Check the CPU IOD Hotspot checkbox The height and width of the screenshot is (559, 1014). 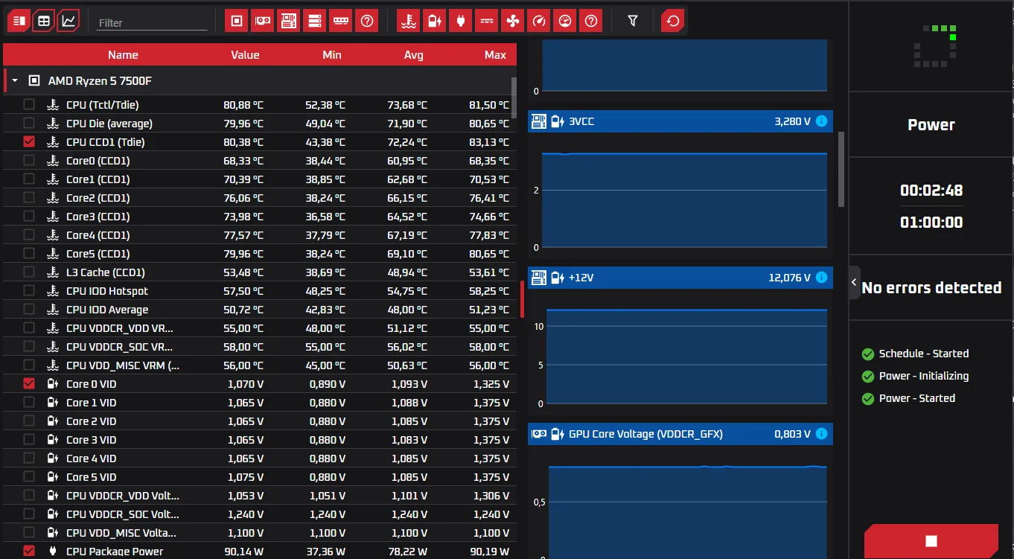tap(29, 291)
